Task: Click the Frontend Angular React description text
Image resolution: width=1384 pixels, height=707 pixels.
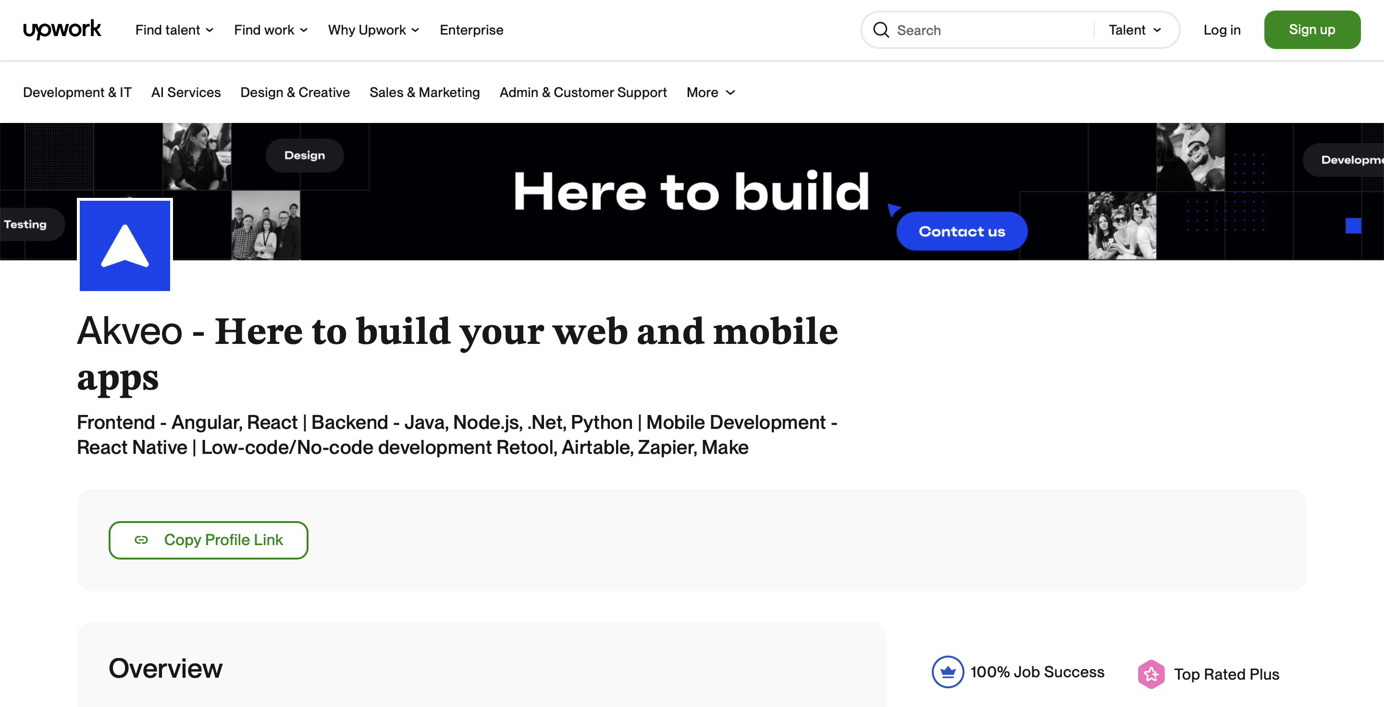Action: pos(457,435)
